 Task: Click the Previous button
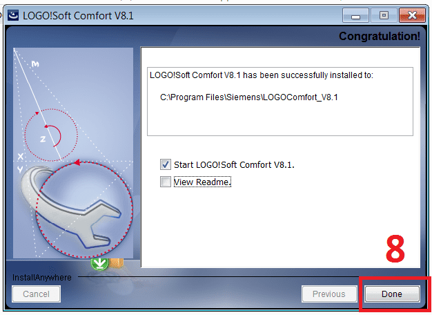pos(329,294)
